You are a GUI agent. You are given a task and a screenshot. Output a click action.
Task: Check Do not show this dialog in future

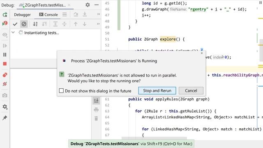(x=61, y=91)
